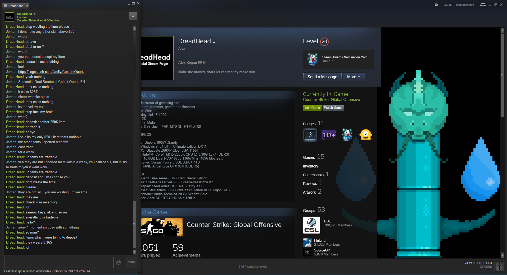
Task: Click the profile page scrollbar thumb
Action: click(x=502, y=75)
